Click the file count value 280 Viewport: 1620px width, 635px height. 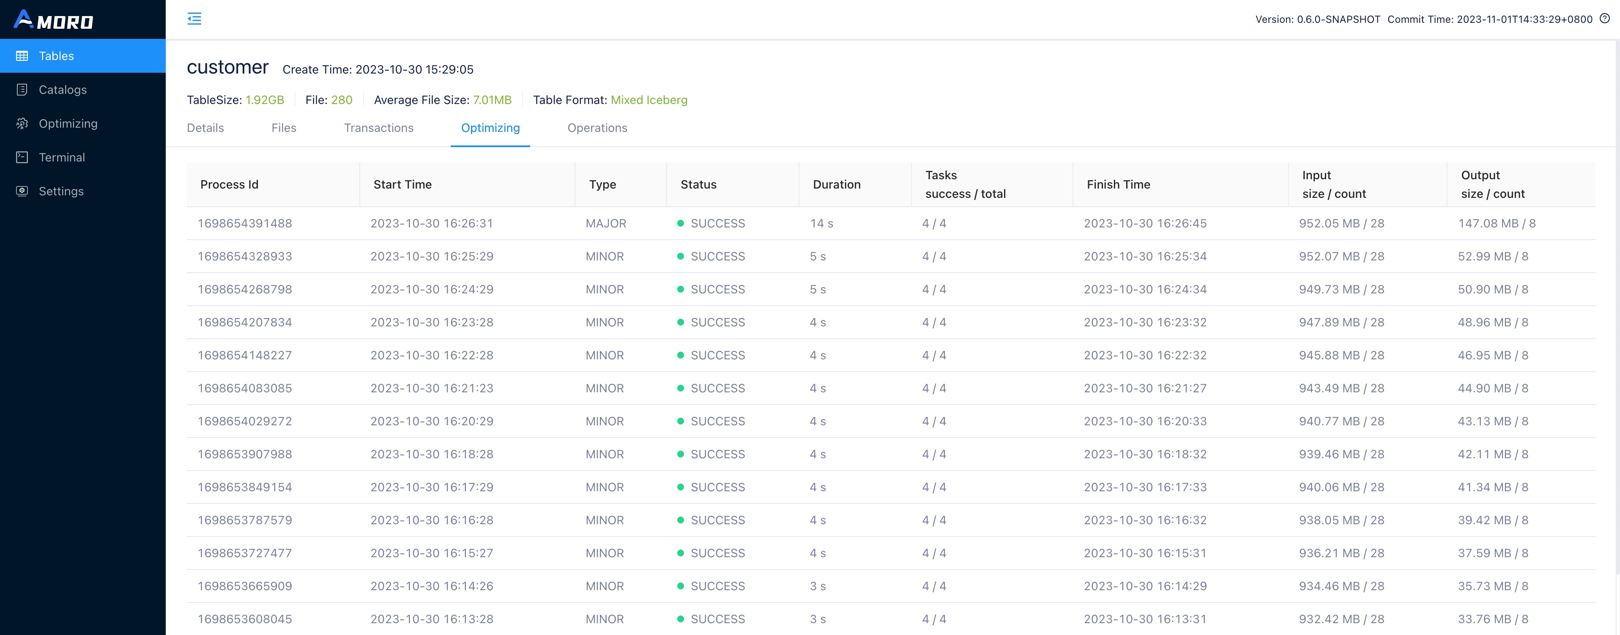pyautogui.click(x=342, y=100)
